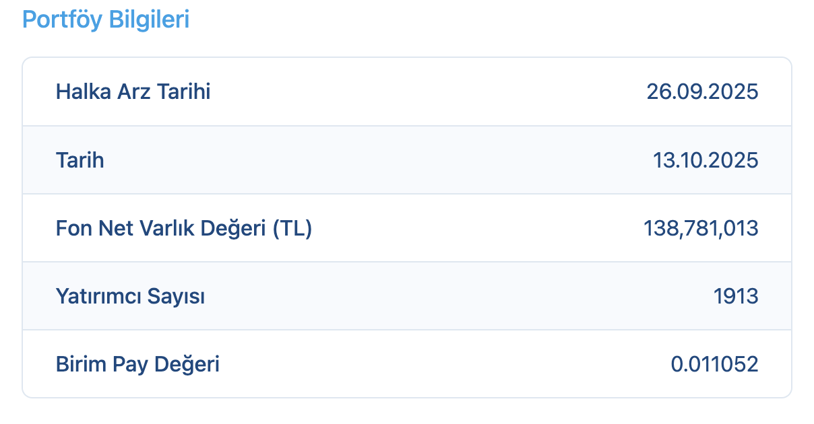Click the net asset value 138,781,013
The image size is (814, 424).
pos(701,229)
